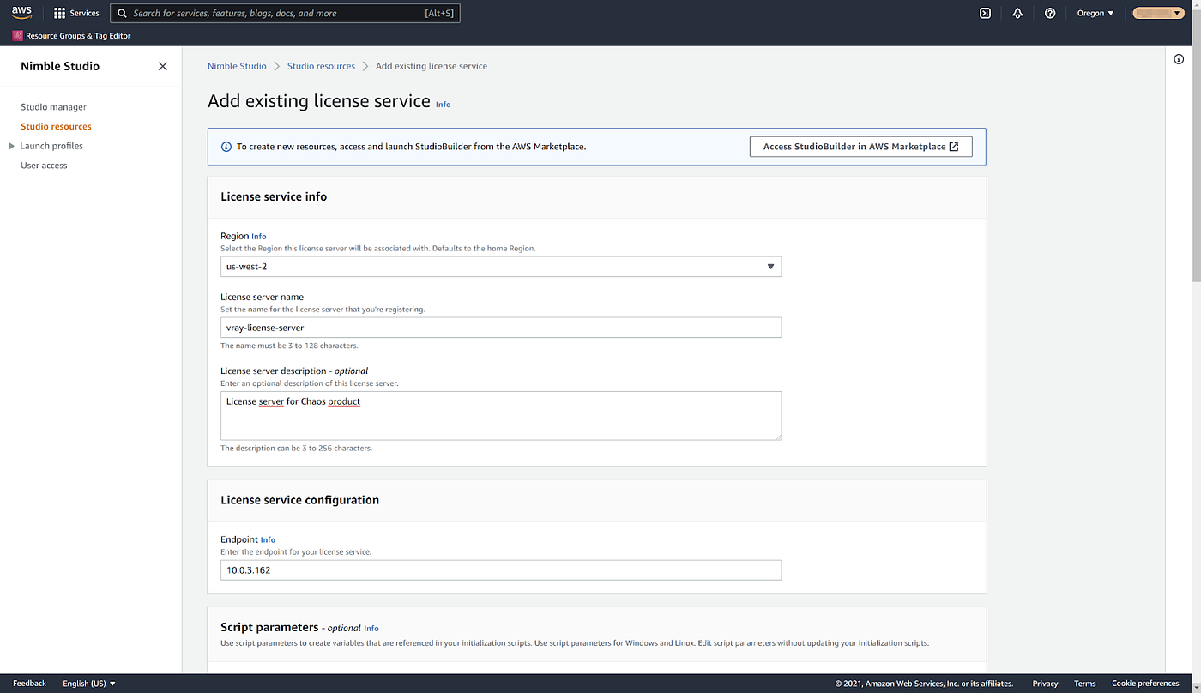The height and width of the screenshot is (693, 1201).
Task: Go to Studio resources breadcrumb
Action: (321, 66)
